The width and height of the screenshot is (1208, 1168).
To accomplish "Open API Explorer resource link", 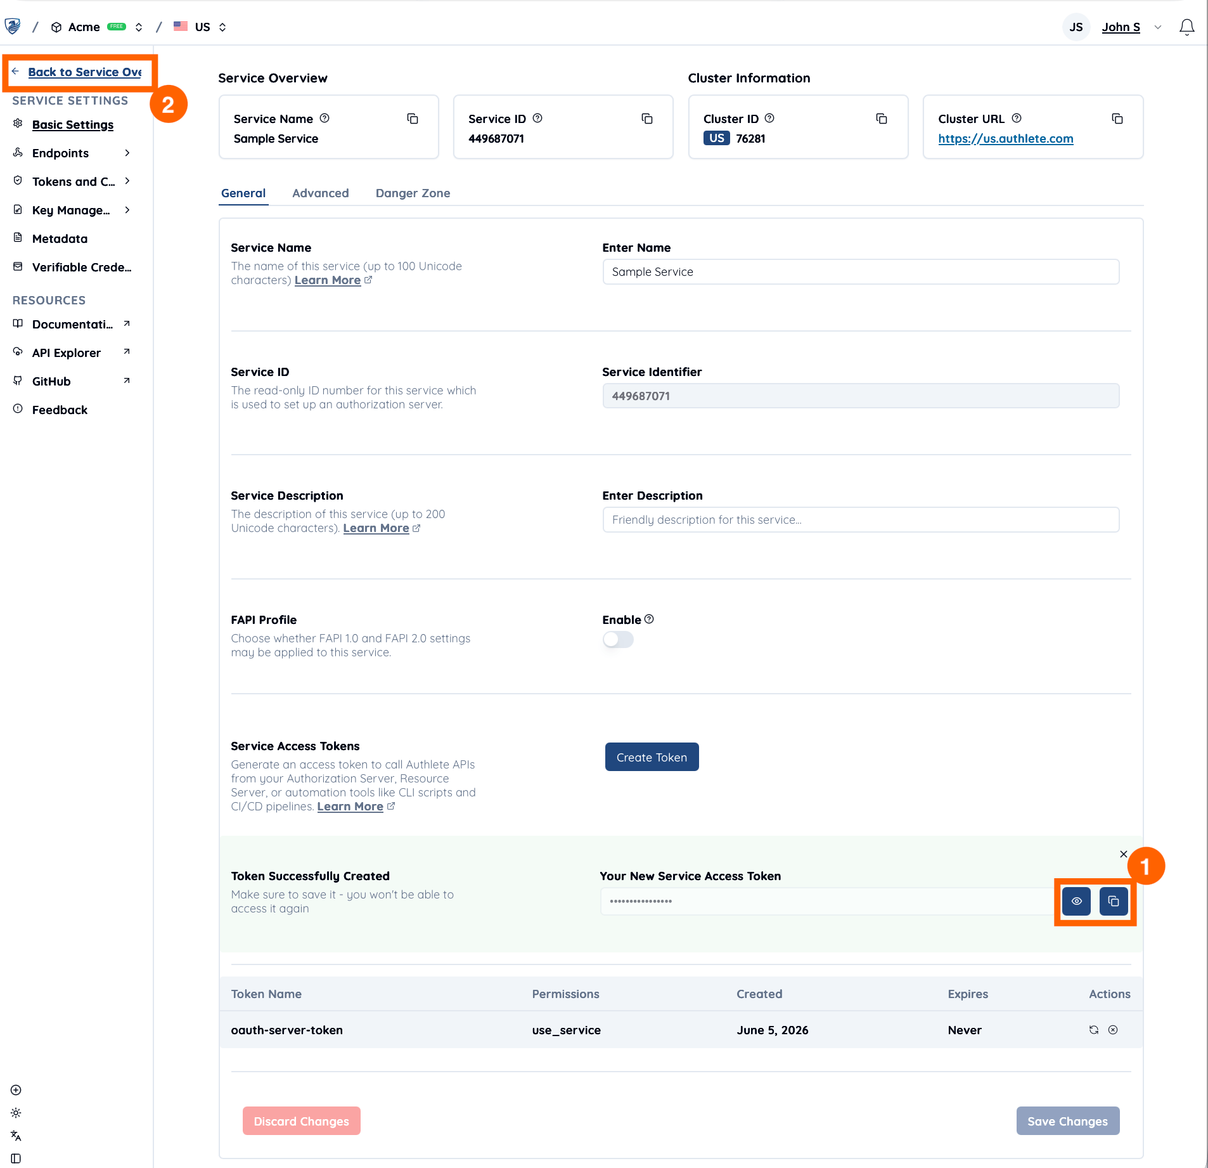I will coord(67,353).
